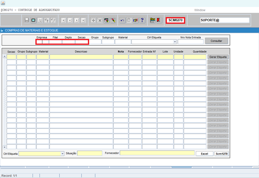259x178 pixels.
Task: Click the Clear Field eraser icon
Action: coord(113,20)
